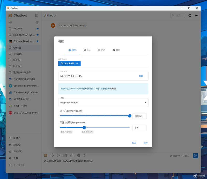Click the pencil icon next to the Untitled title
The height and width of the screenshot is (179, 207).
click(55, 15)
